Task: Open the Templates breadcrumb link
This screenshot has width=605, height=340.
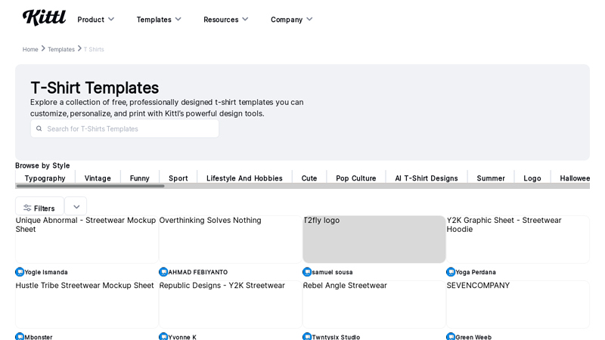Action: (x=61, y=49)
